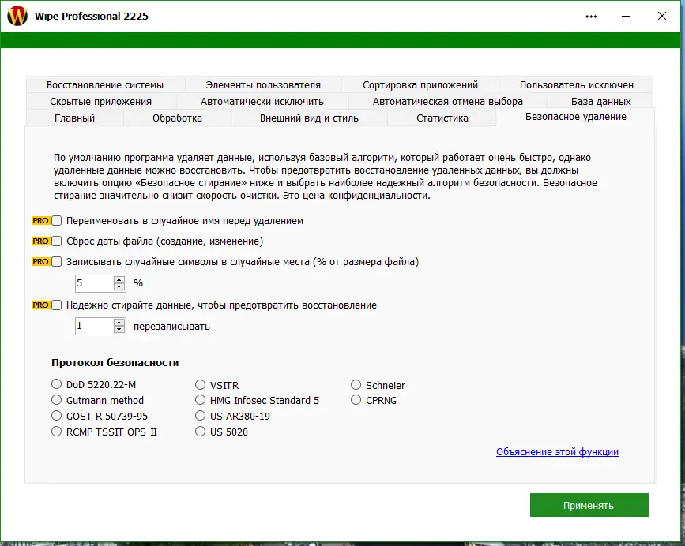This screenshot has height=546, width=685.
Task: Open the three-dot menu in title bar
Action: [x=591, y=15]
